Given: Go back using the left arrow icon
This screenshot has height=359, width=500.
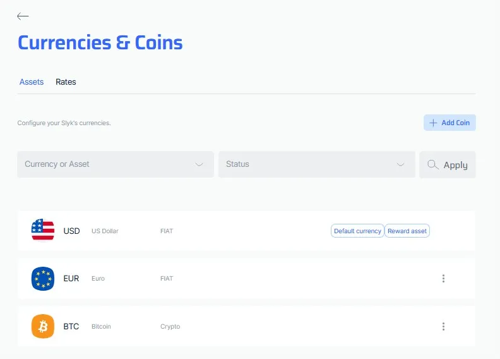Looking at the screenshot, I should (23, 16).
